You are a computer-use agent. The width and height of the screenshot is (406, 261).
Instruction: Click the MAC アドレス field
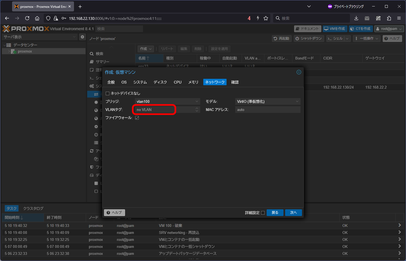[x=268, y=110]
